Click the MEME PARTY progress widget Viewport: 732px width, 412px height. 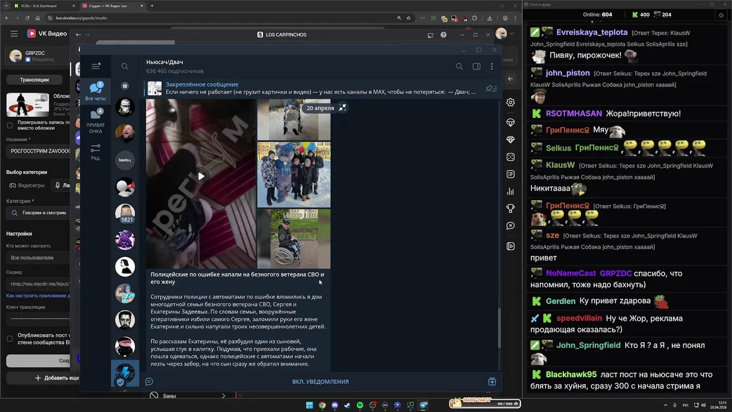[485, 403]
